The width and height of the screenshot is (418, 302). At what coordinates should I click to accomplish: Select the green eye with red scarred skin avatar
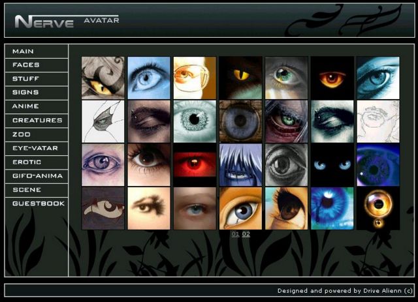[x=287, y=121]
